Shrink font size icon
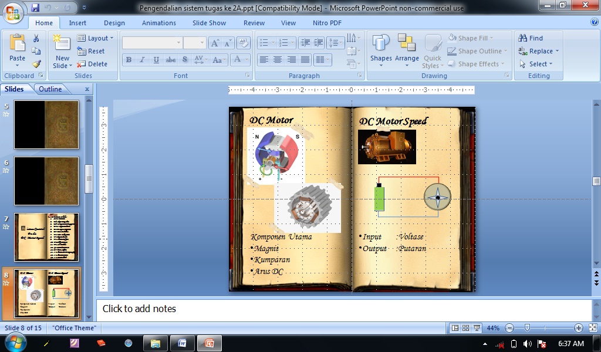 point(228,43)
